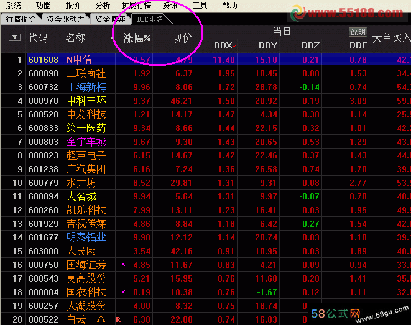
Task: Click the R flag beside 白云山A
Action: point(118,319)
